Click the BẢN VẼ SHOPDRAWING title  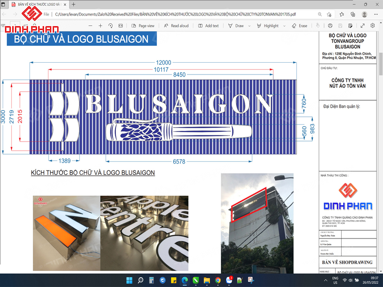pos(347,262)
